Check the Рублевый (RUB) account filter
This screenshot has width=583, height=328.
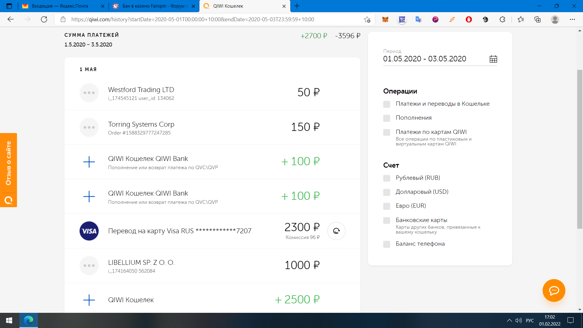point(387,178)
